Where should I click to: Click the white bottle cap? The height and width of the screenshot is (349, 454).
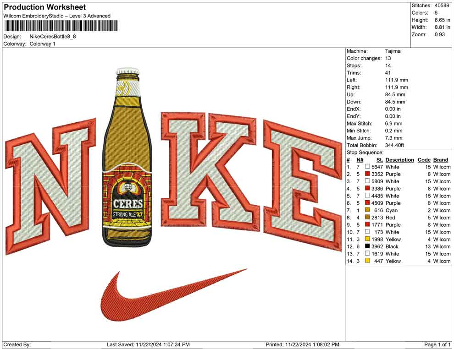point(127,71)
